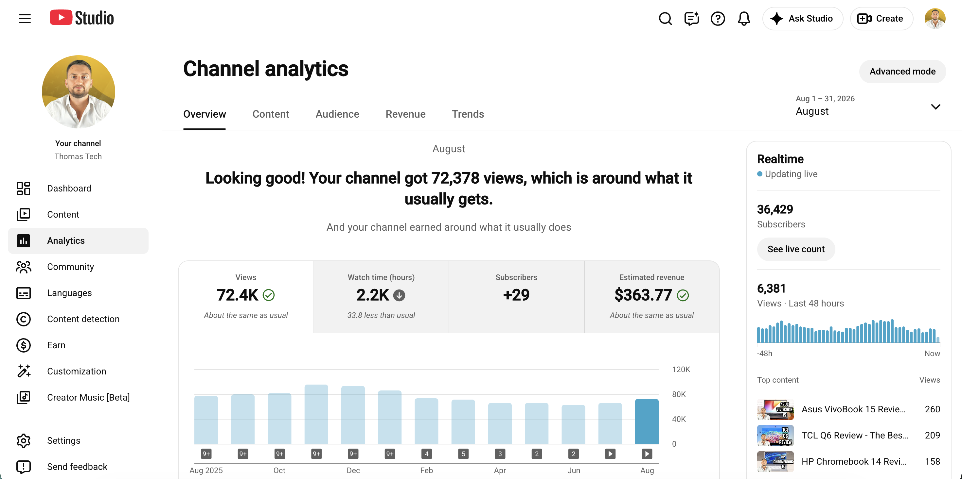This screenshot has width=962, height=479.
Task: Select the Watch time (hours) metric card
Action: (381, 297)
